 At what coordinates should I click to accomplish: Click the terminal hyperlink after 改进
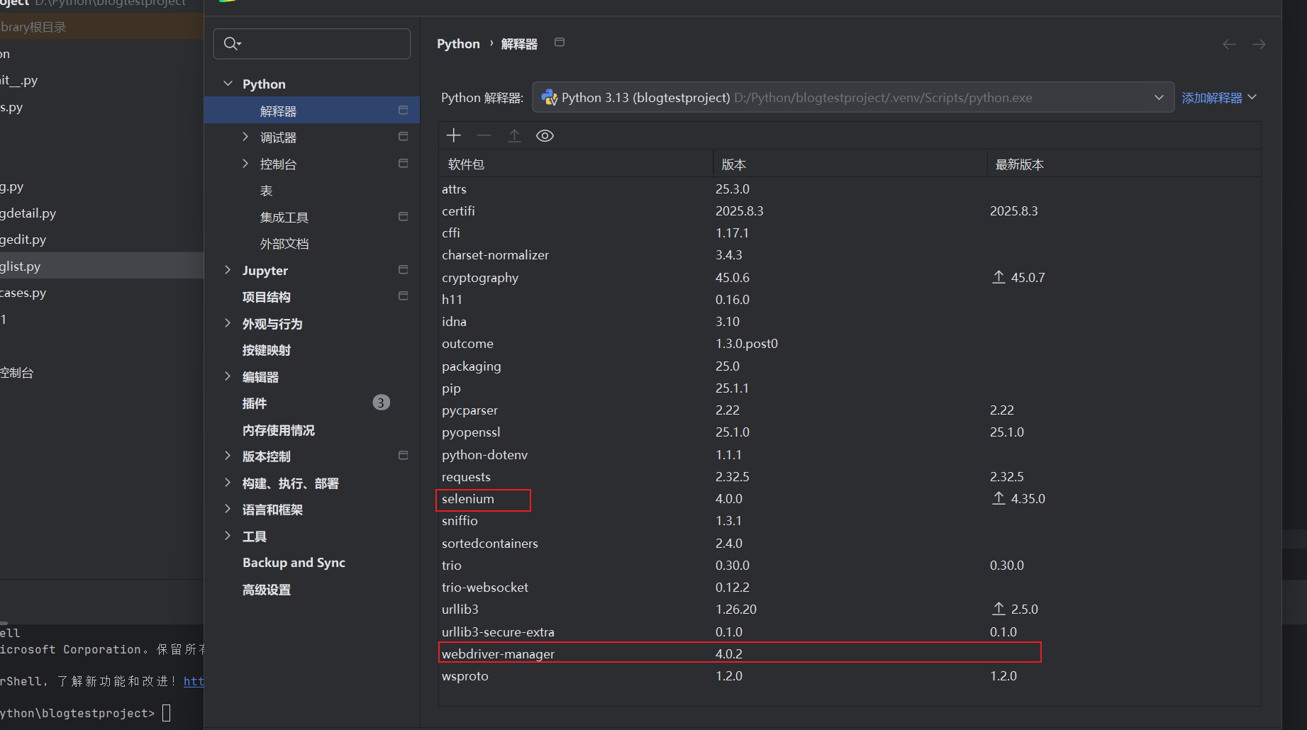[194, 681]
